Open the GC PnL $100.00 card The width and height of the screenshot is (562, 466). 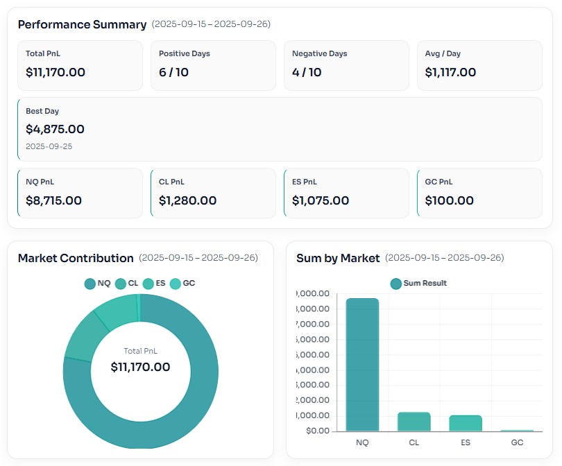(x=479, y=193)
